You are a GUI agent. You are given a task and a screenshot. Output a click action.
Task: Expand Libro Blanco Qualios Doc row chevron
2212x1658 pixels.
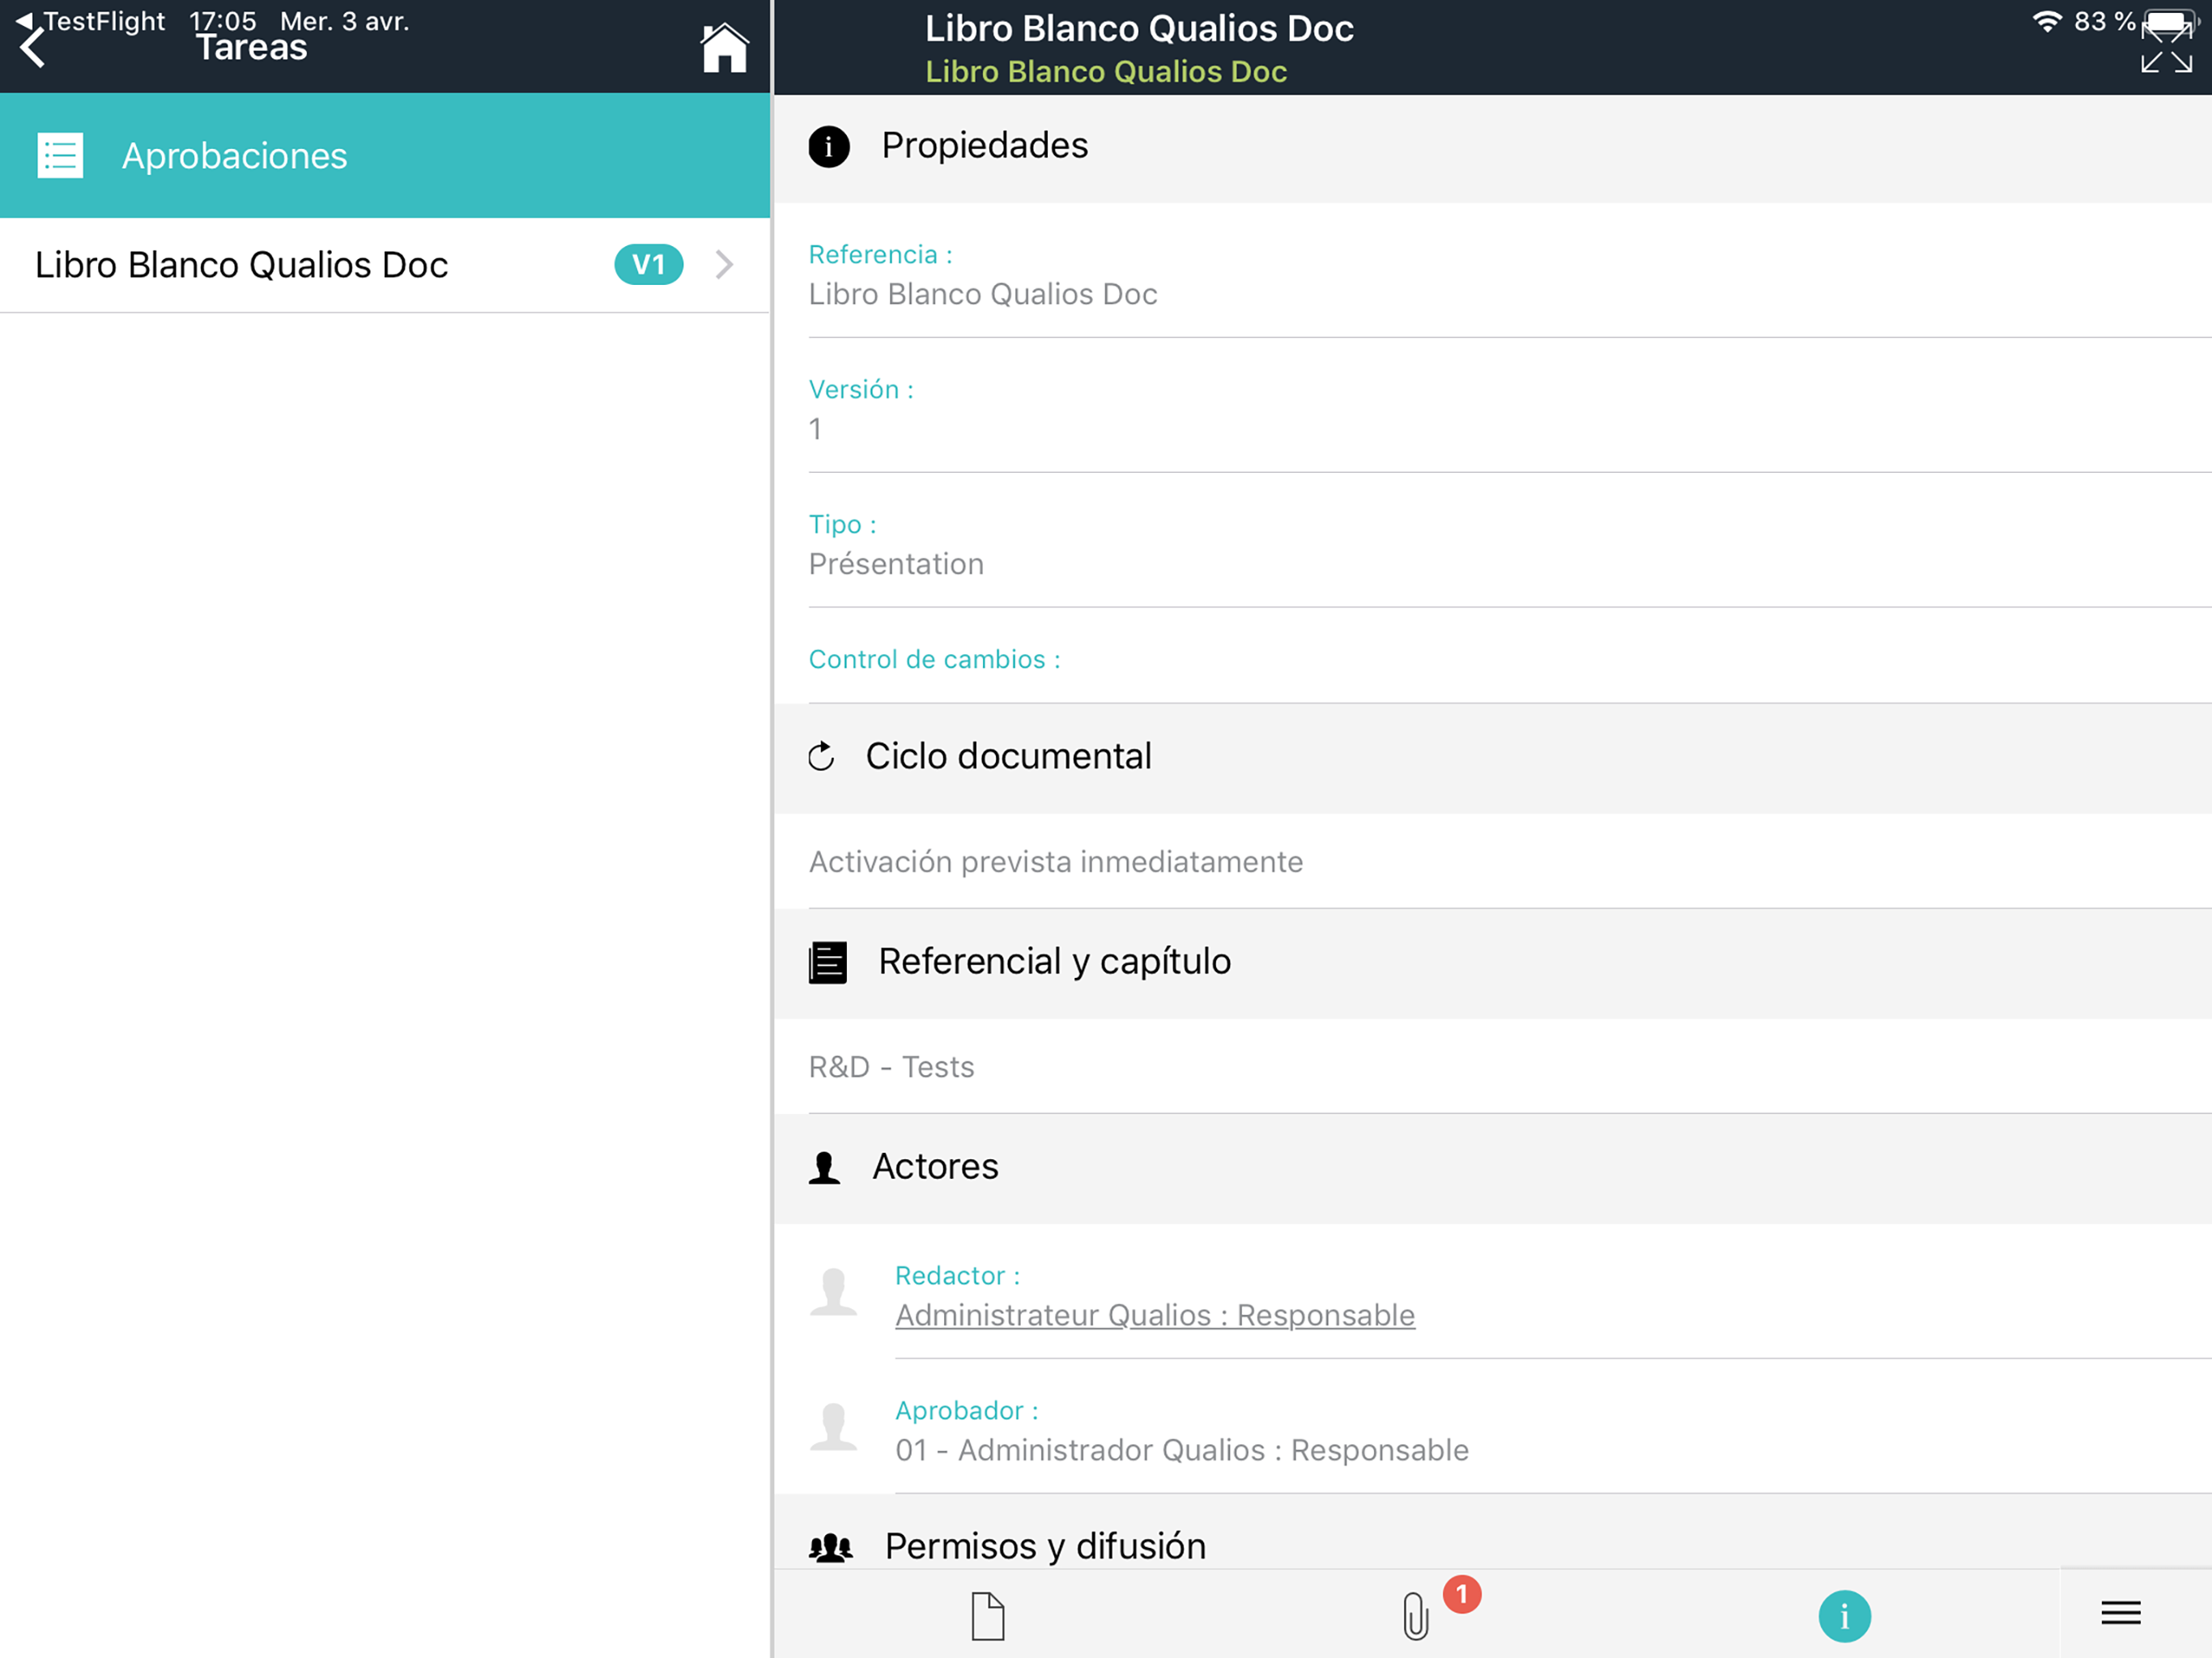click(724, 264)
